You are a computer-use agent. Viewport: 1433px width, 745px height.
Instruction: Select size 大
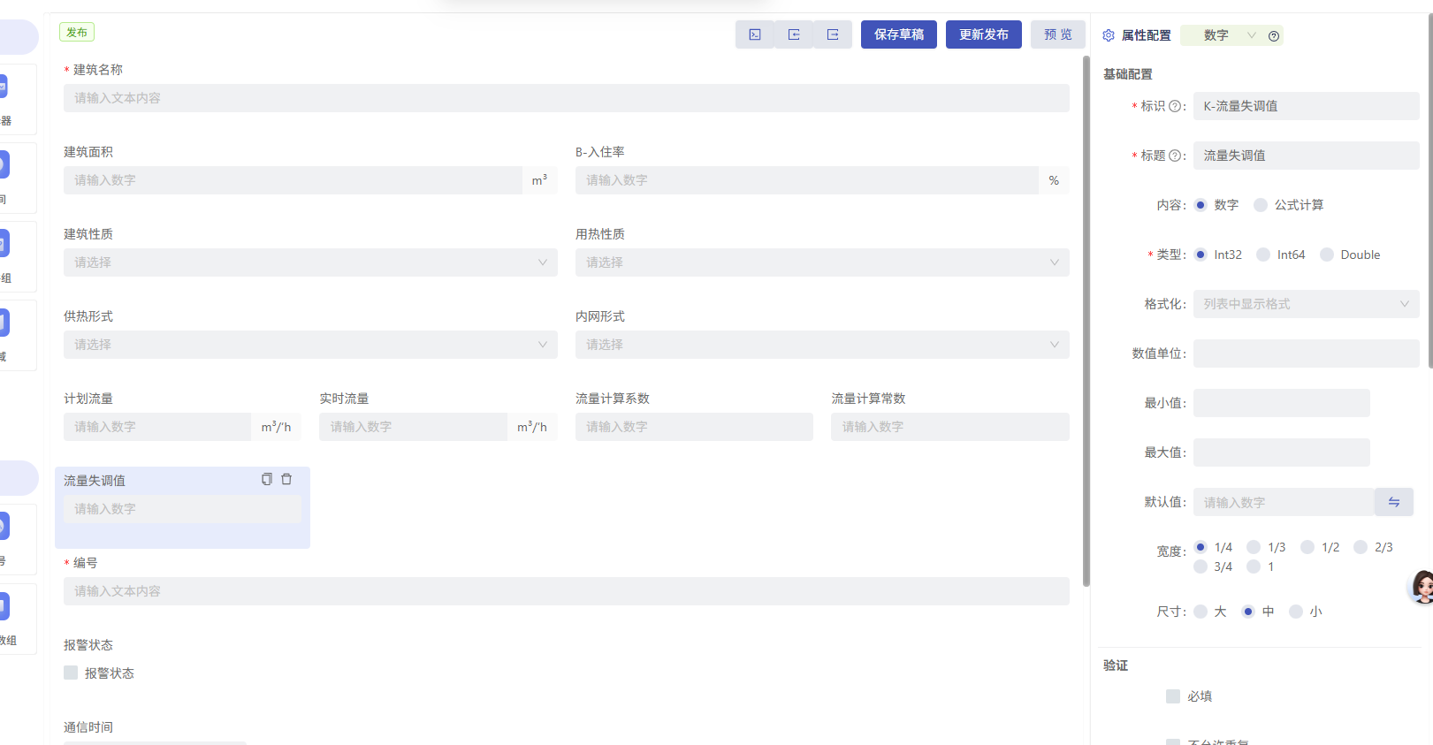point(1201,612)
